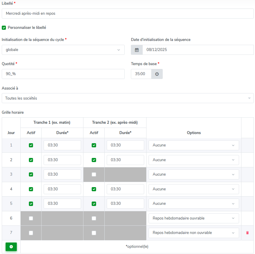Image resolution: width=255 pixels, height=254 pixels.
Task: Enable Tranche 2 for day 7
Action: (94, 233)
